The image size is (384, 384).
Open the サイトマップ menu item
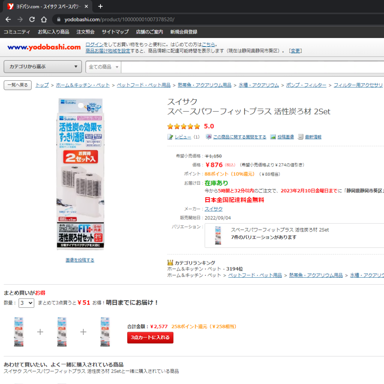tap(115, 32)
